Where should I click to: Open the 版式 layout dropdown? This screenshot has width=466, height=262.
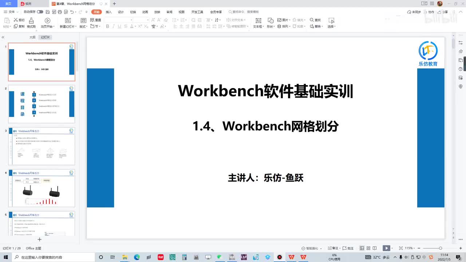point(84,26)
